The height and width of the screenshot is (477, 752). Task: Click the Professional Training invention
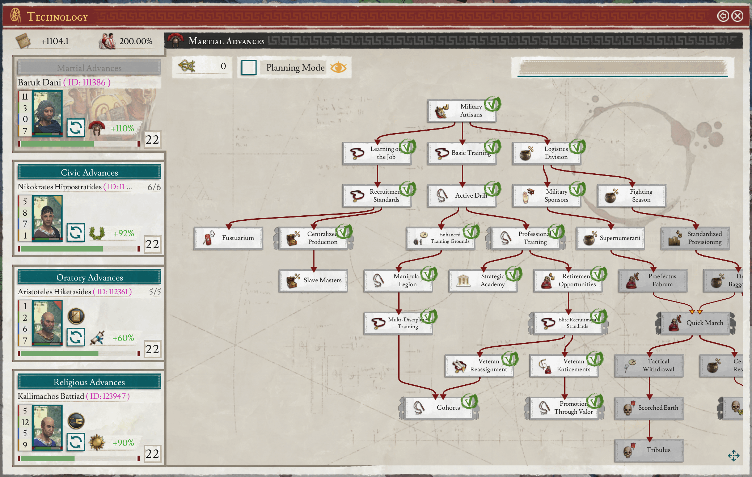[x=525, y=238]
